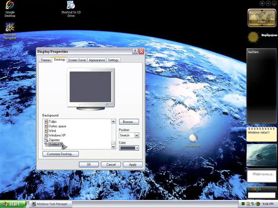Click the 'Přidat novou p..' gadget field
This screenshot has width=278, height=208.
click(262, 175)
